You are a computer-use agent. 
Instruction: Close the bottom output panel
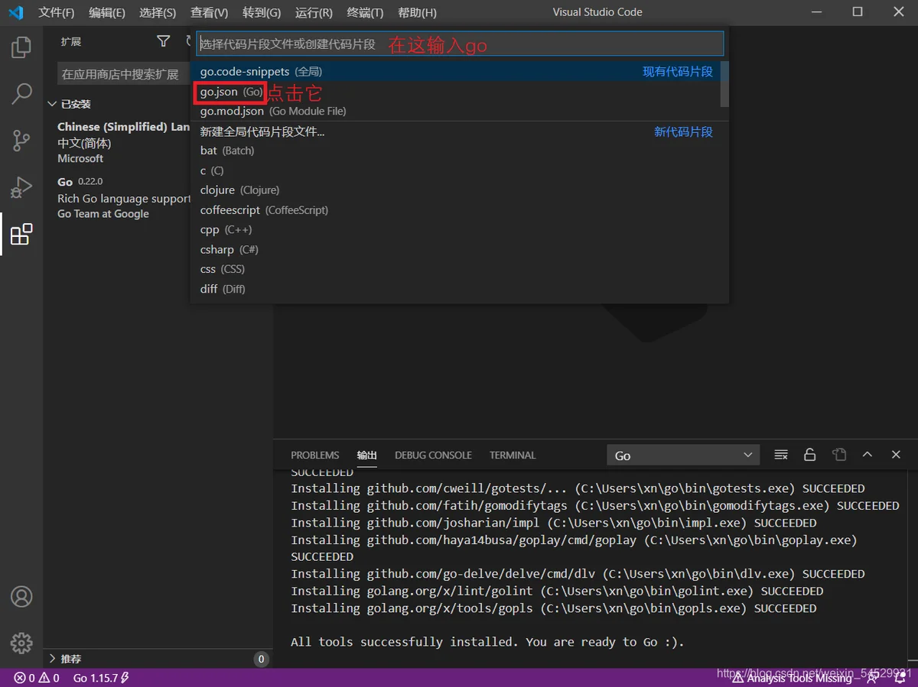pos(896,455)
